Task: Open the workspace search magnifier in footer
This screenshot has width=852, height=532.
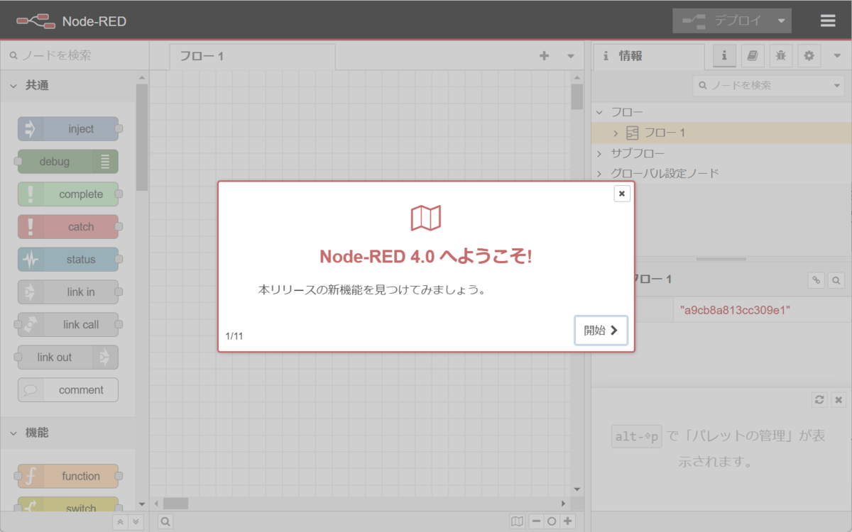Action: [165, 522]
